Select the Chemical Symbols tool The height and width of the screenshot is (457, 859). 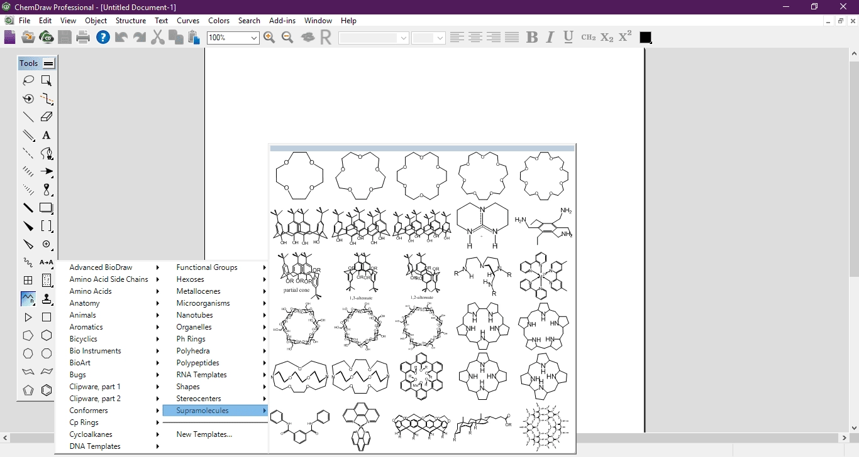tap(47, 244)
